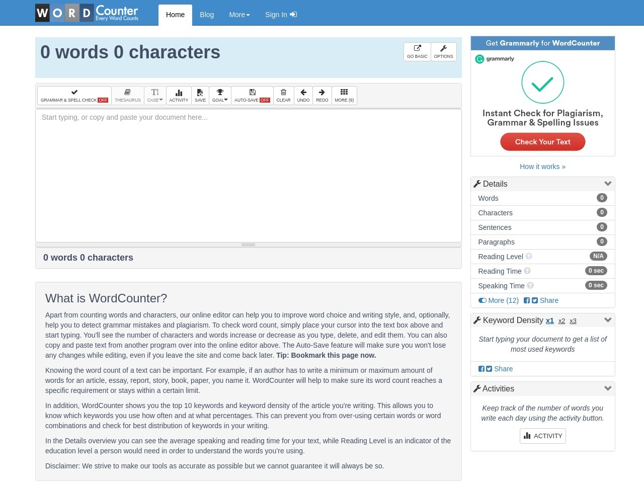Click 'Get Grammarly for WordCounter' banner
Screen dimensions: 644x483
542,43
